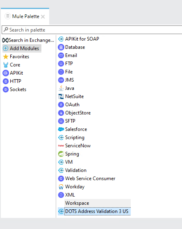182x229 pixels.
Task: Open the Mule Palette view menu icon
Action: click(x=8, y=16)
